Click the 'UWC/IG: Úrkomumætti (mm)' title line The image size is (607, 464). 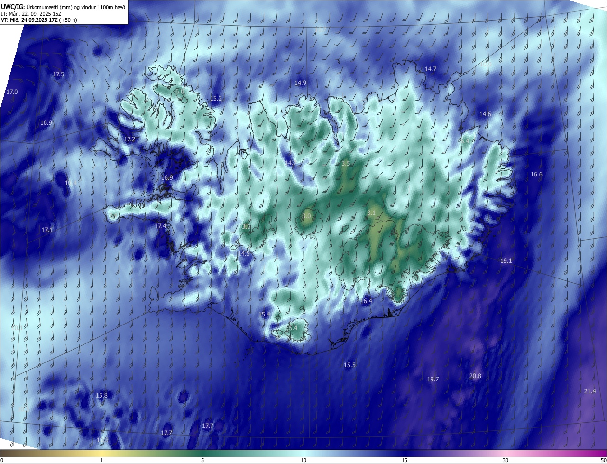(63, 6)
